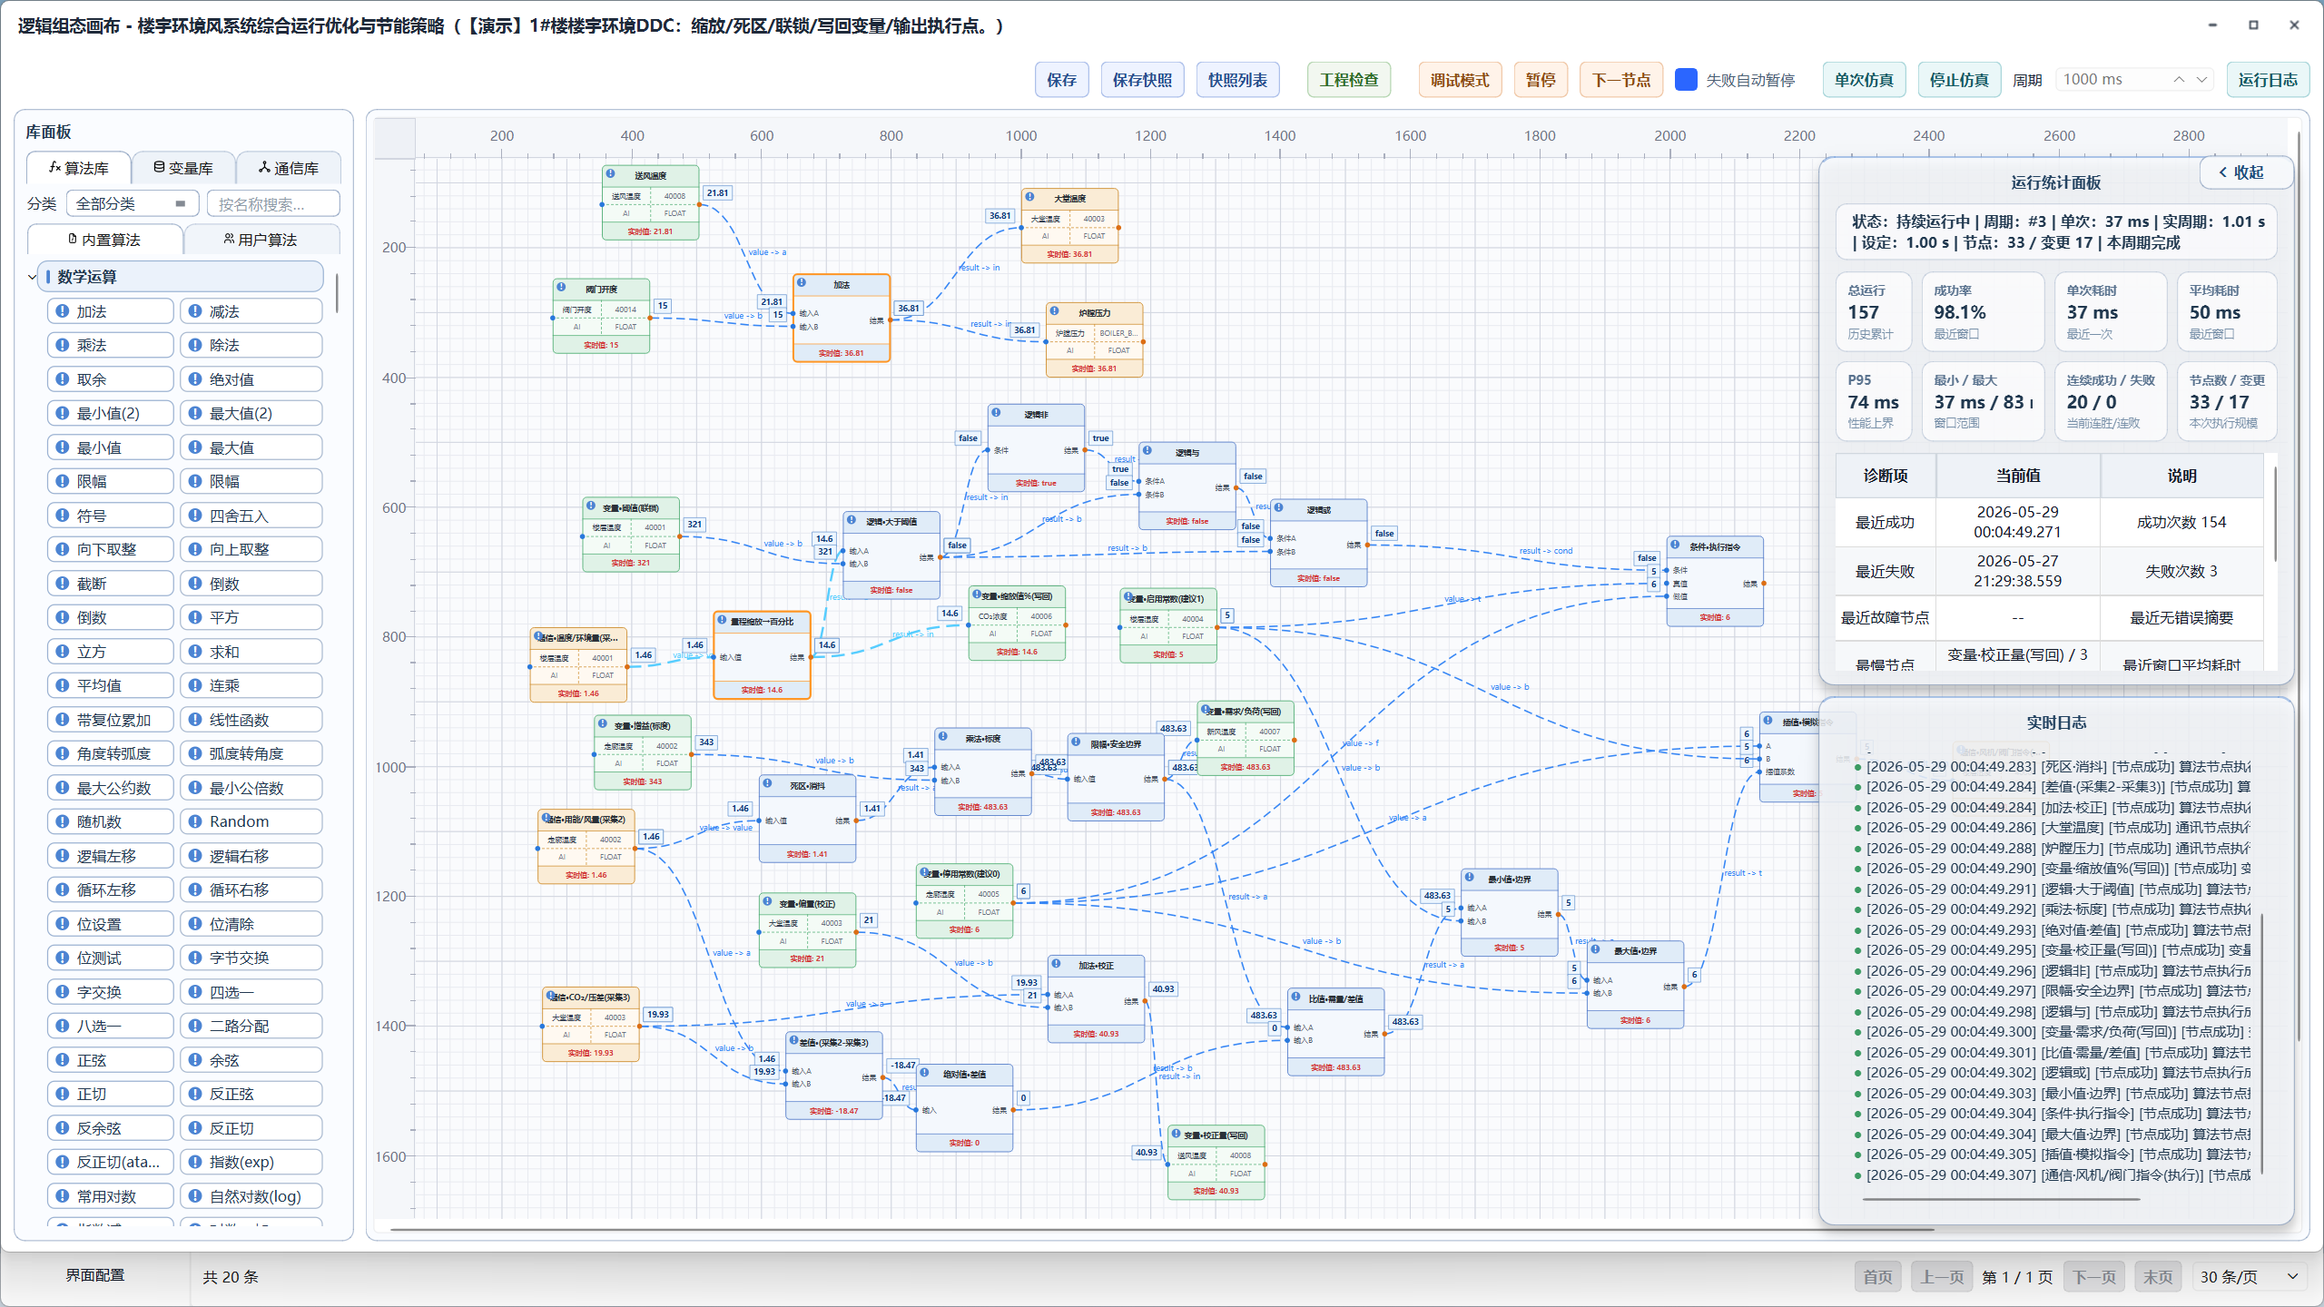Click info icon beside 乘法 algorithm
This screenshot has height=1307, width=2324.
[62, 345]
